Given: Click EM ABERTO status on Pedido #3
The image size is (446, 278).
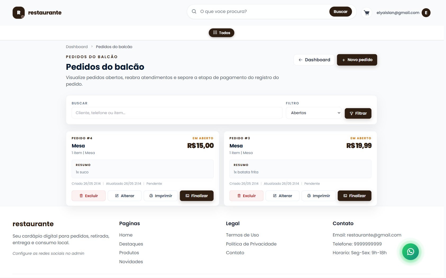Looking at the screenshot, I should pyautogui.click(x=361, y=138).
